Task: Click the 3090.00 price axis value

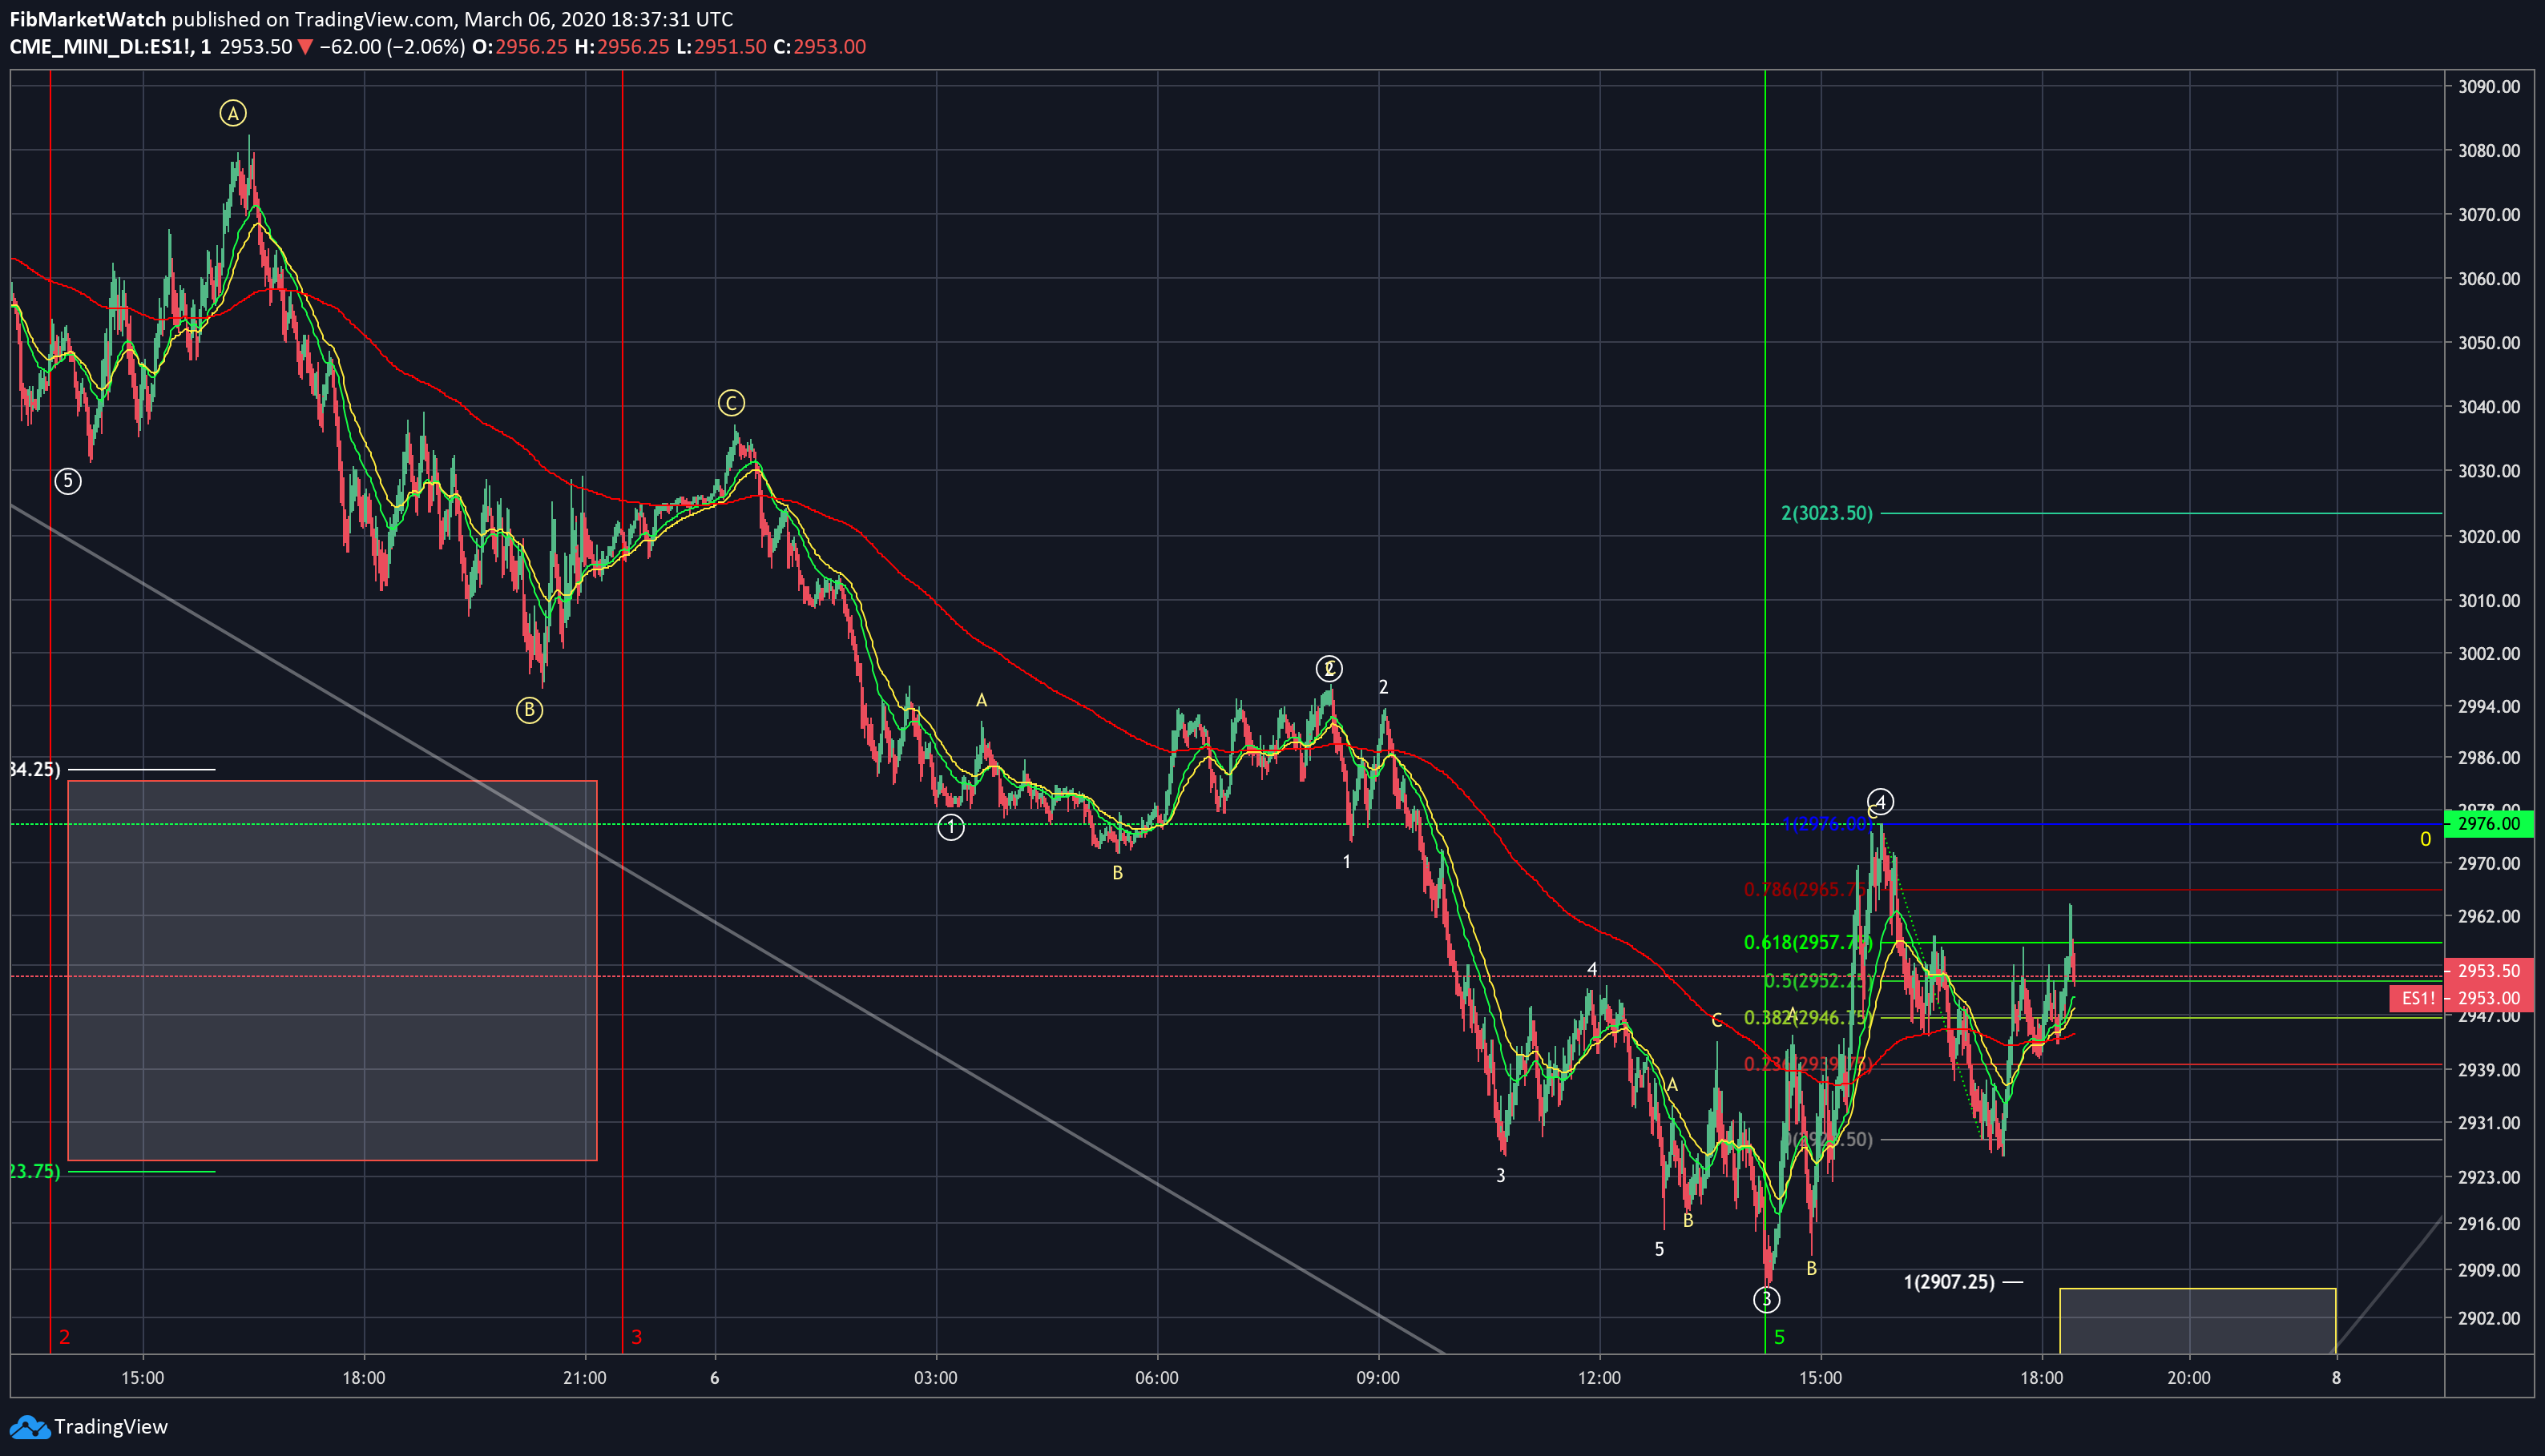Action: pos(2489,87)
